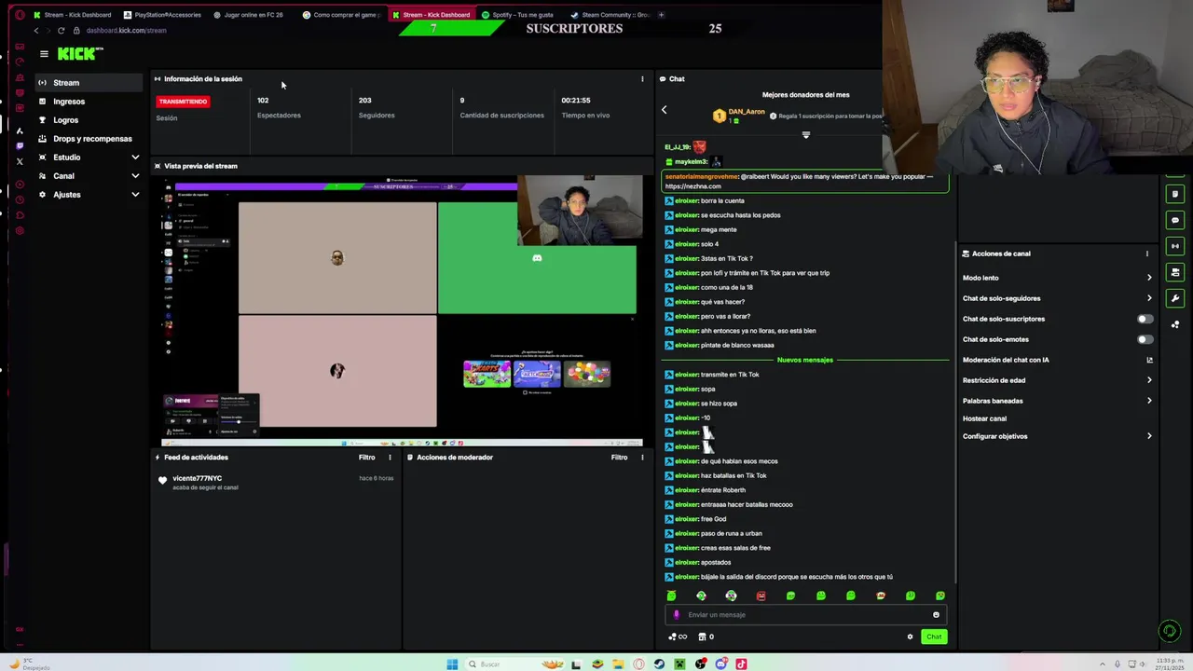This screenshot has width=1193, height=671.
Task: Focus the Enviar un mensaje input field
Action: coord(806,615)
